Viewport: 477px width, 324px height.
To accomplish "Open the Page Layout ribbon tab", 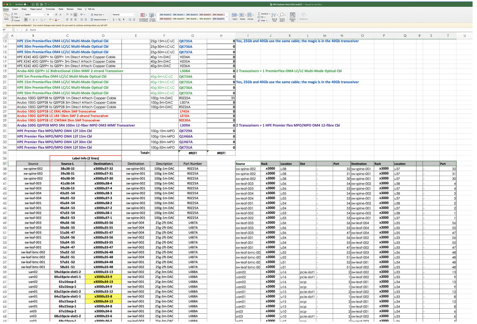I will [36, 9].
